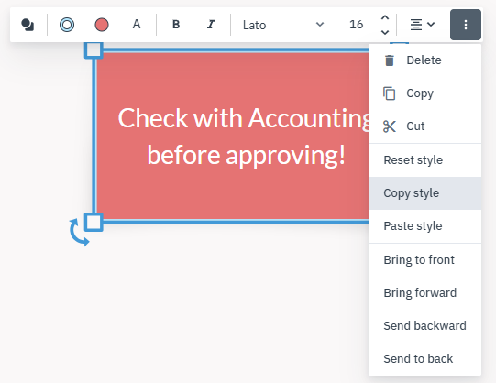Click the top-left resize handle
This screenshot has width=496, height=383.
point(94,49)
